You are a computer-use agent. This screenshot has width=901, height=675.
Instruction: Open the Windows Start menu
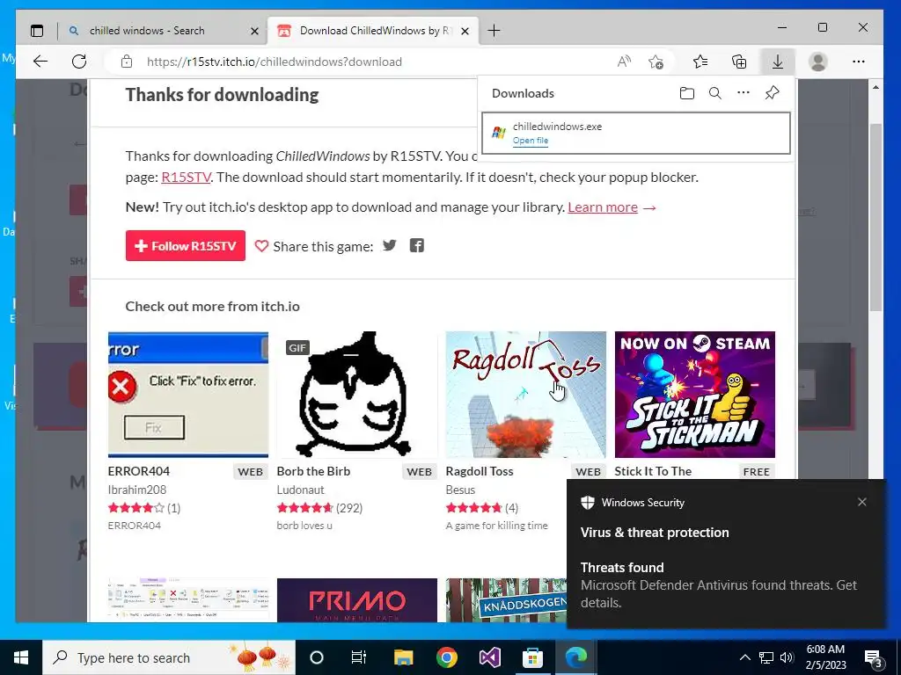[21, 657]
